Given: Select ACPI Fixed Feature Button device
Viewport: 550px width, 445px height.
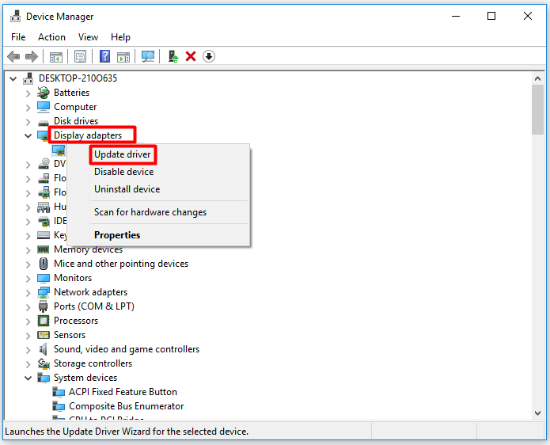Looking at the screenshot, I should pos(123,392).
